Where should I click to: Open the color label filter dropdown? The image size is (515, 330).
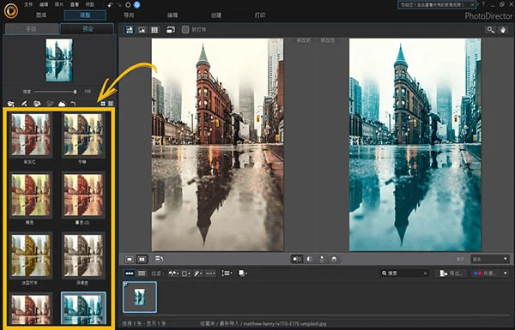pyautogui.click(x=186, y=273)
